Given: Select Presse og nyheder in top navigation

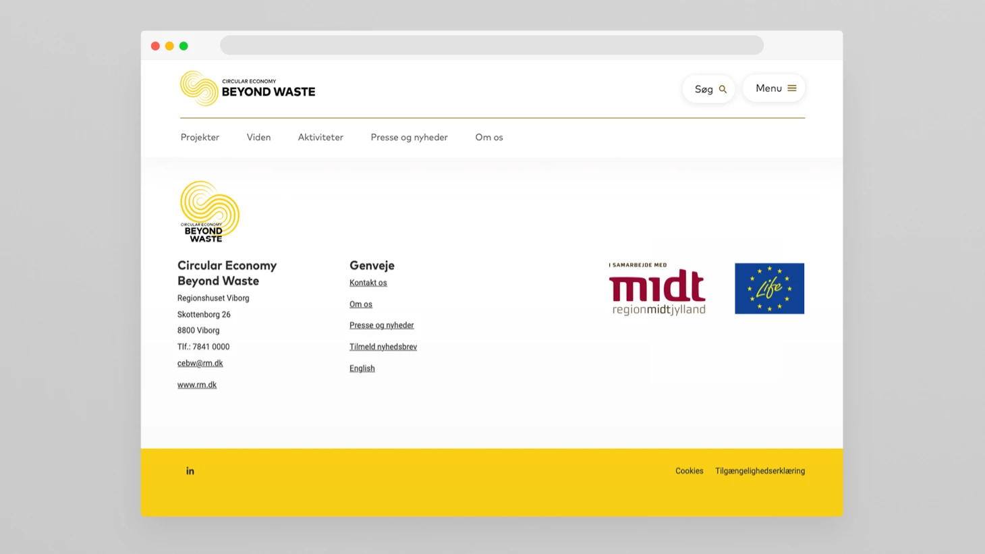Looking at the screenshot, I should click(409, 137).
